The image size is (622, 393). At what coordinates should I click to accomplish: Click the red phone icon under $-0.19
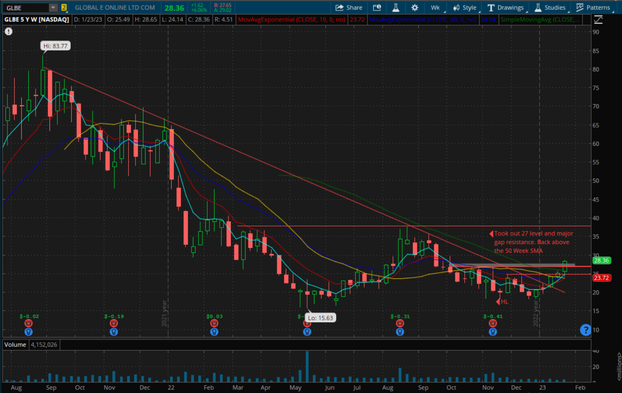tap(114, 323)
